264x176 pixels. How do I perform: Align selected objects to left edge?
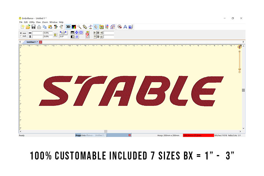[x=95, y=33]
